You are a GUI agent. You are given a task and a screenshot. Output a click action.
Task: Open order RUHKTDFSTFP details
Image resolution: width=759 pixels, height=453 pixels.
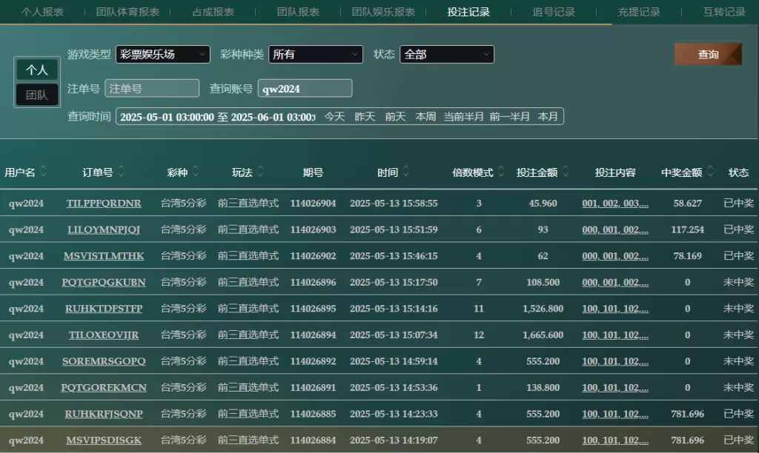point(104,309)
